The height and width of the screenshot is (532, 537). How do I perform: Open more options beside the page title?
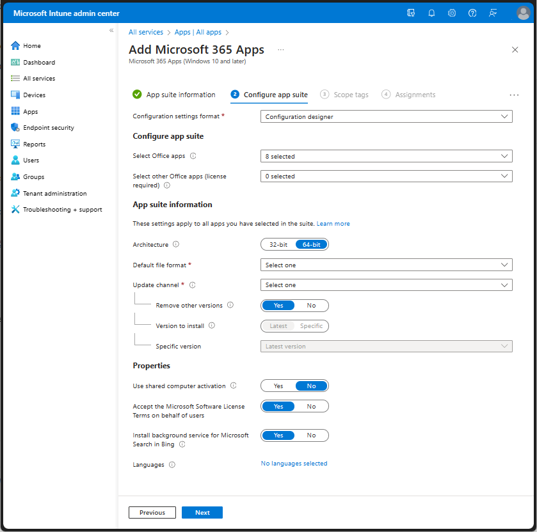281,50
